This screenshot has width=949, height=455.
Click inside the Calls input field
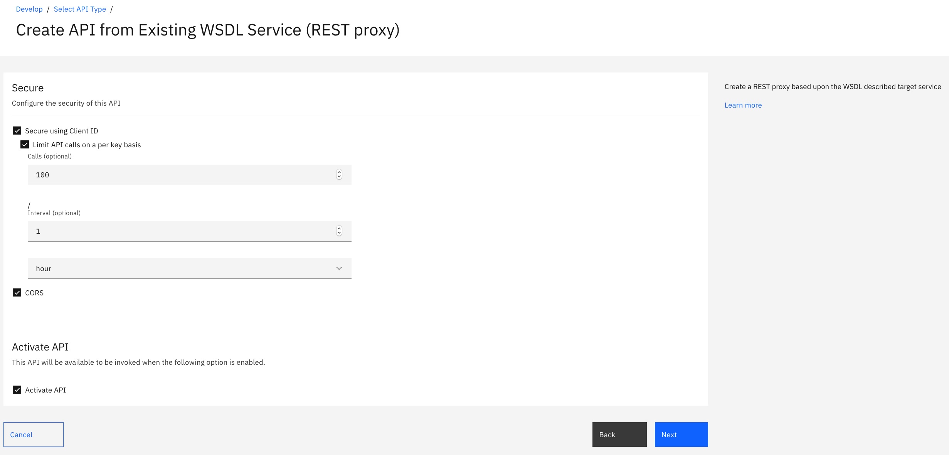(154, 175)
